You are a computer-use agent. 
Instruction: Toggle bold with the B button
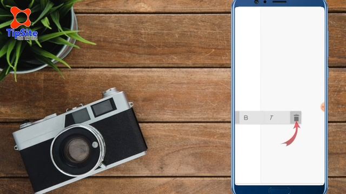click(x=245, y=117)
